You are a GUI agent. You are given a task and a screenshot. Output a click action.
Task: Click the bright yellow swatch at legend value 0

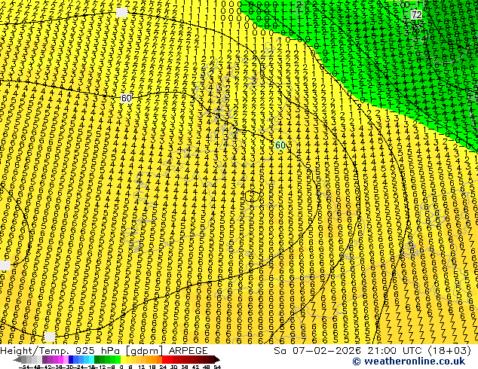click(x=123, y=359)
